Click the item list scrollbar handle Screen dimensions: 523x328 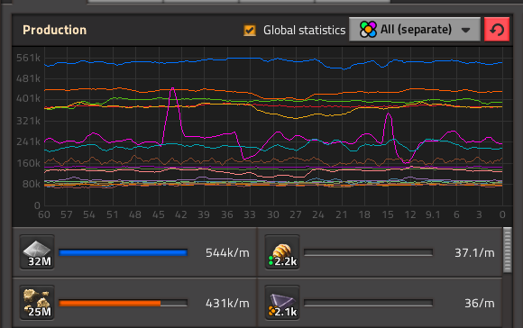click(x=508, y=250)
